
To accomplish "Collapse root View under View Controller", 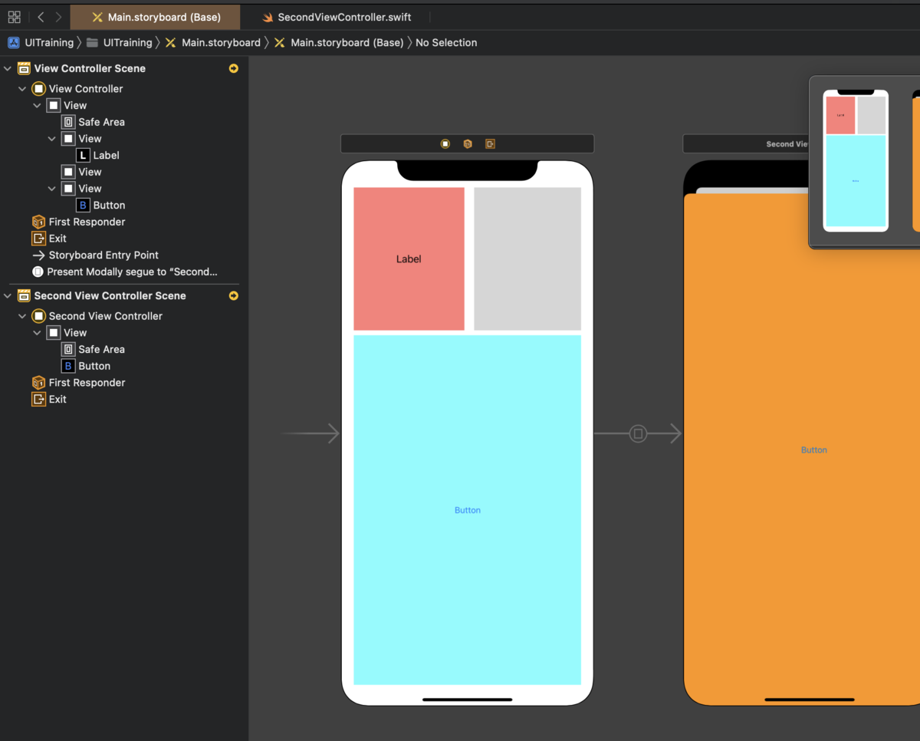I will (37, 106).
